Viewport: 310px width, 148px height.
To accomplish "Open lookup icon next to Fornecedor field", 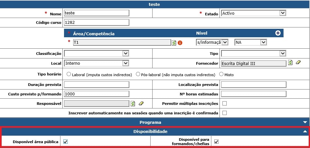I will point(290,62).
